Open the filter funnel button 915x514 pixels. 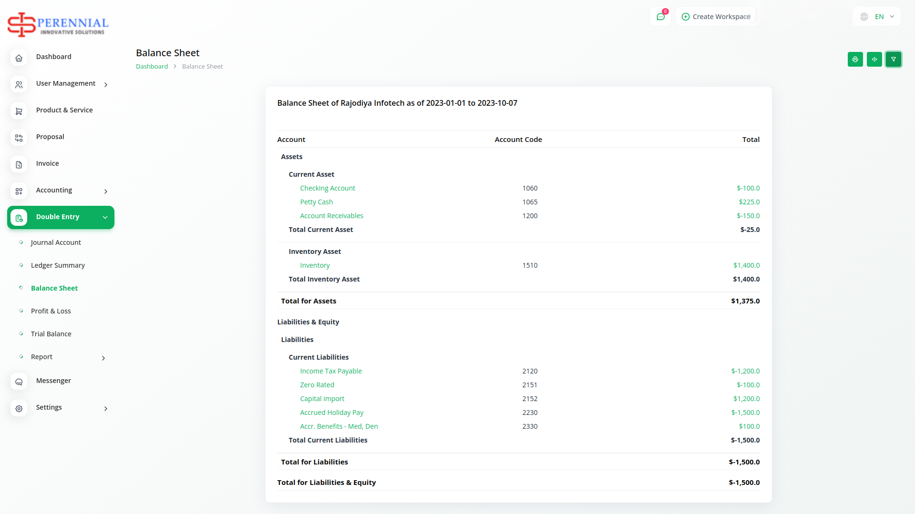[893, 60]
